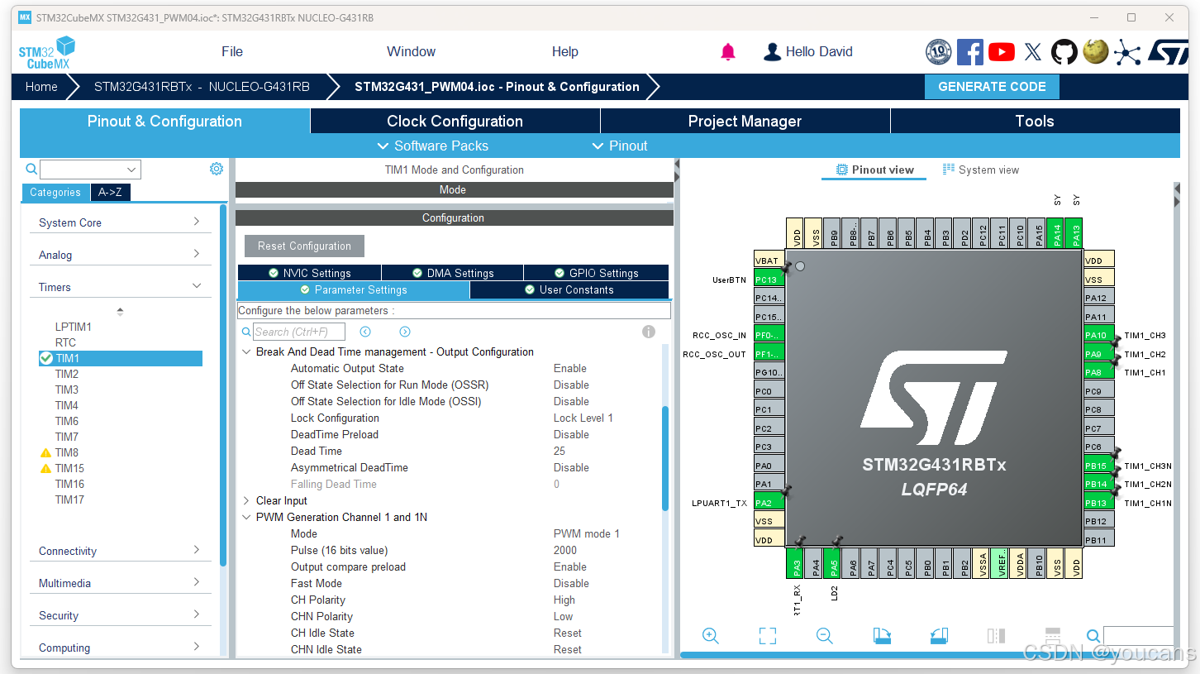
Task: Click the Hello David user account
Action: pos(808,52)
